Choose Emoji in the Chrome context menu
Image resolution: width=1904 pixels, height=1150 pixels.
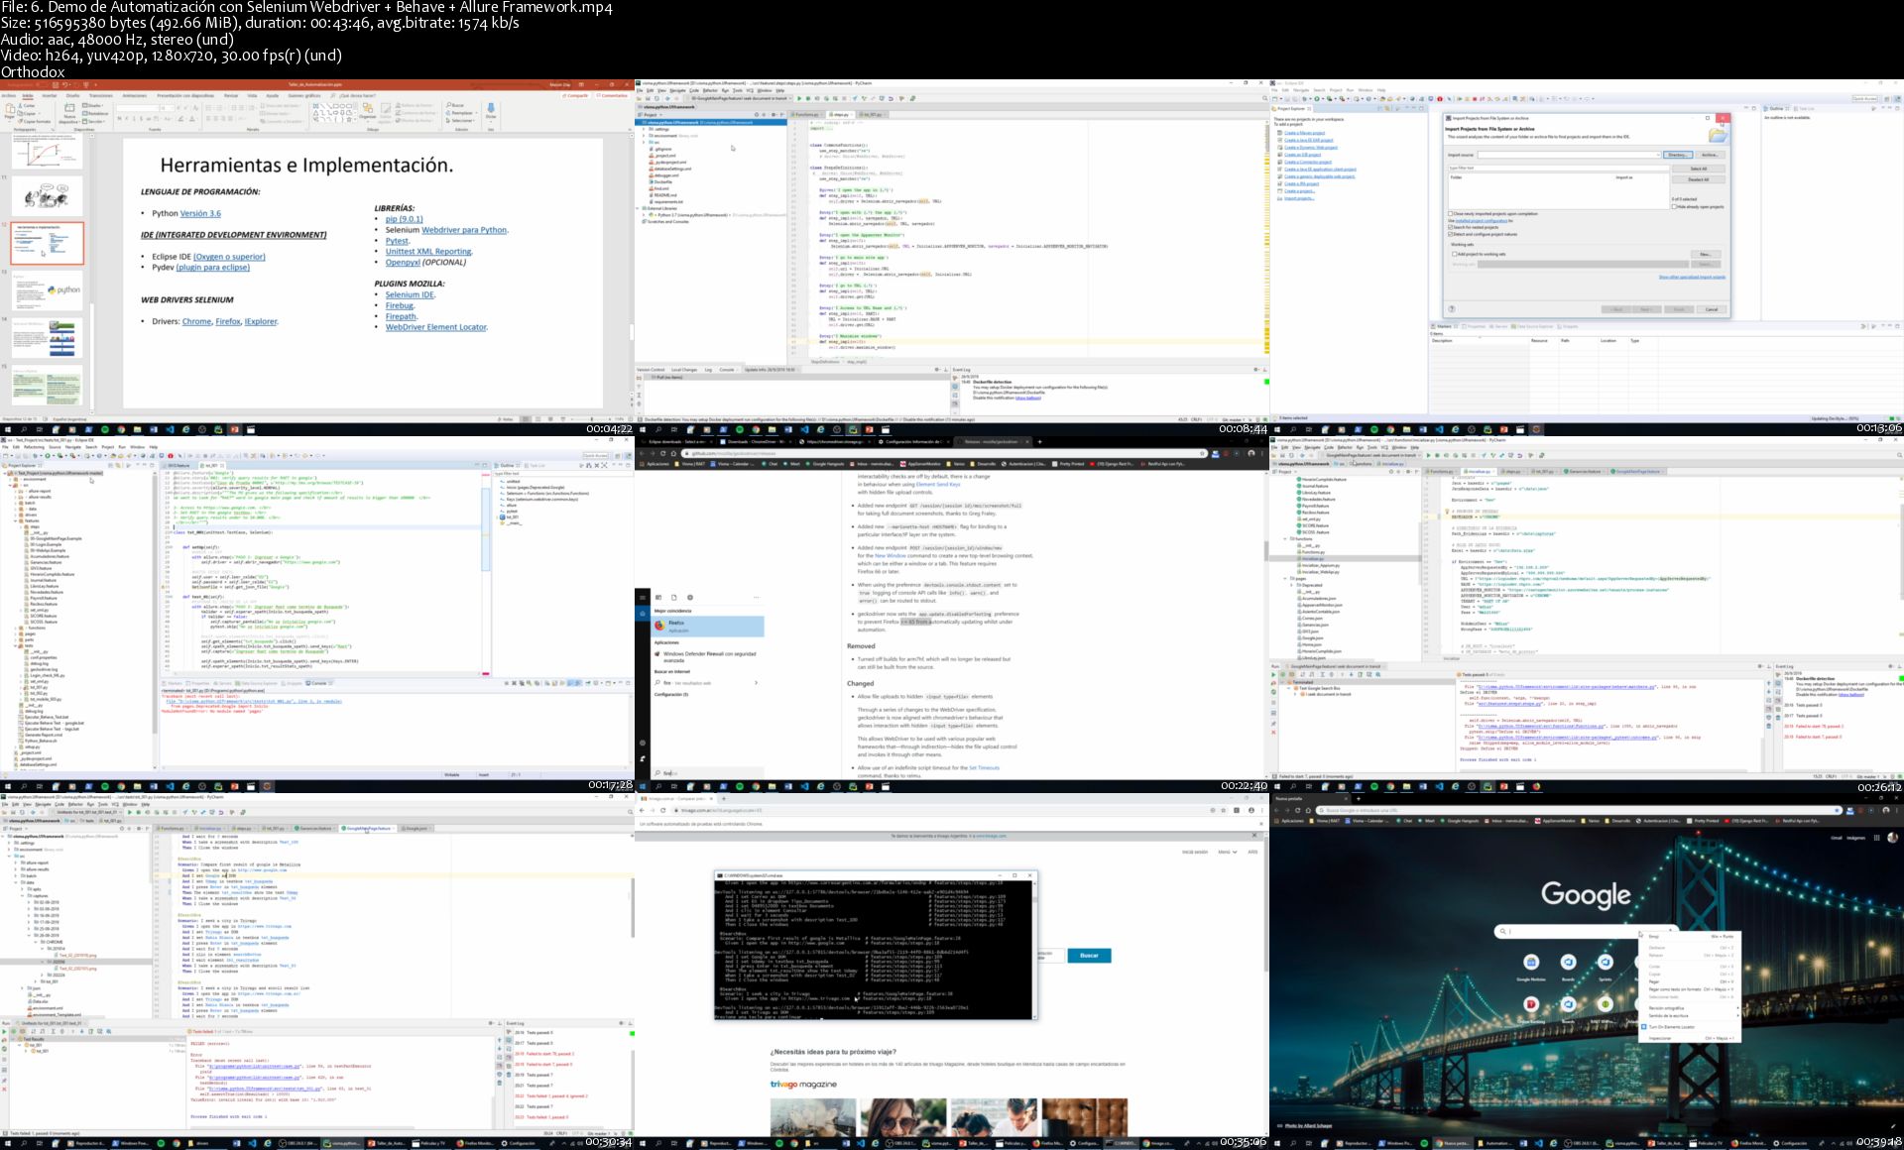(x=1691, y=936)
